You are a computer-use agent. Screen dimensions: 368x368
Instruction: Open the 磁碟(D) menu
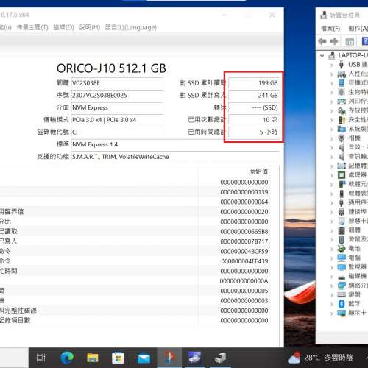click(x=63, y=27)
